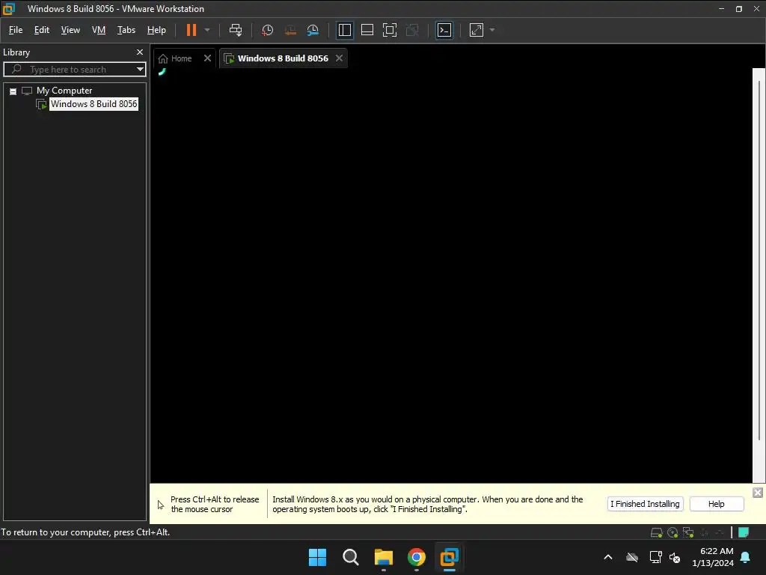Click the 'Press Ctrl+Alt to release' hint text
This screenshot has width=766, height=575.
[x=215, y=504]
